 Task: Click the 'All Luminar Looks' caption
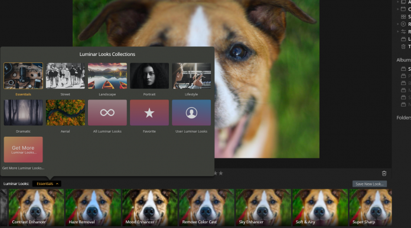coord(107,131)
